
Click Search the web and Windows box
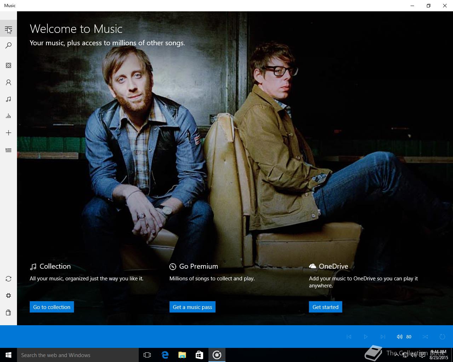78,355
